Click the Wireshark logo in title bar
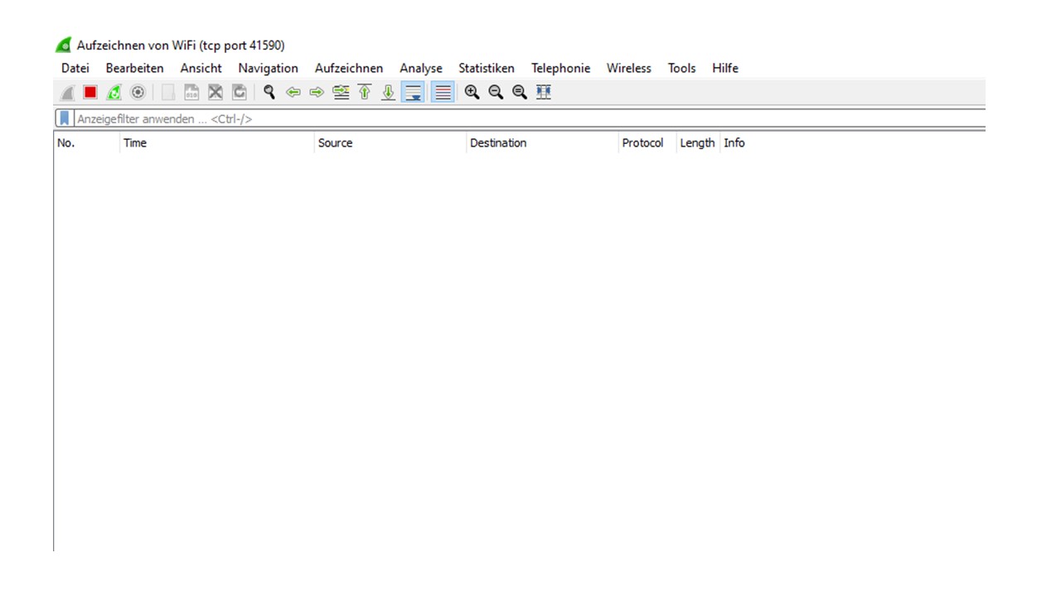This screenshot has height=596, width=1061. (x=64, y=46)
